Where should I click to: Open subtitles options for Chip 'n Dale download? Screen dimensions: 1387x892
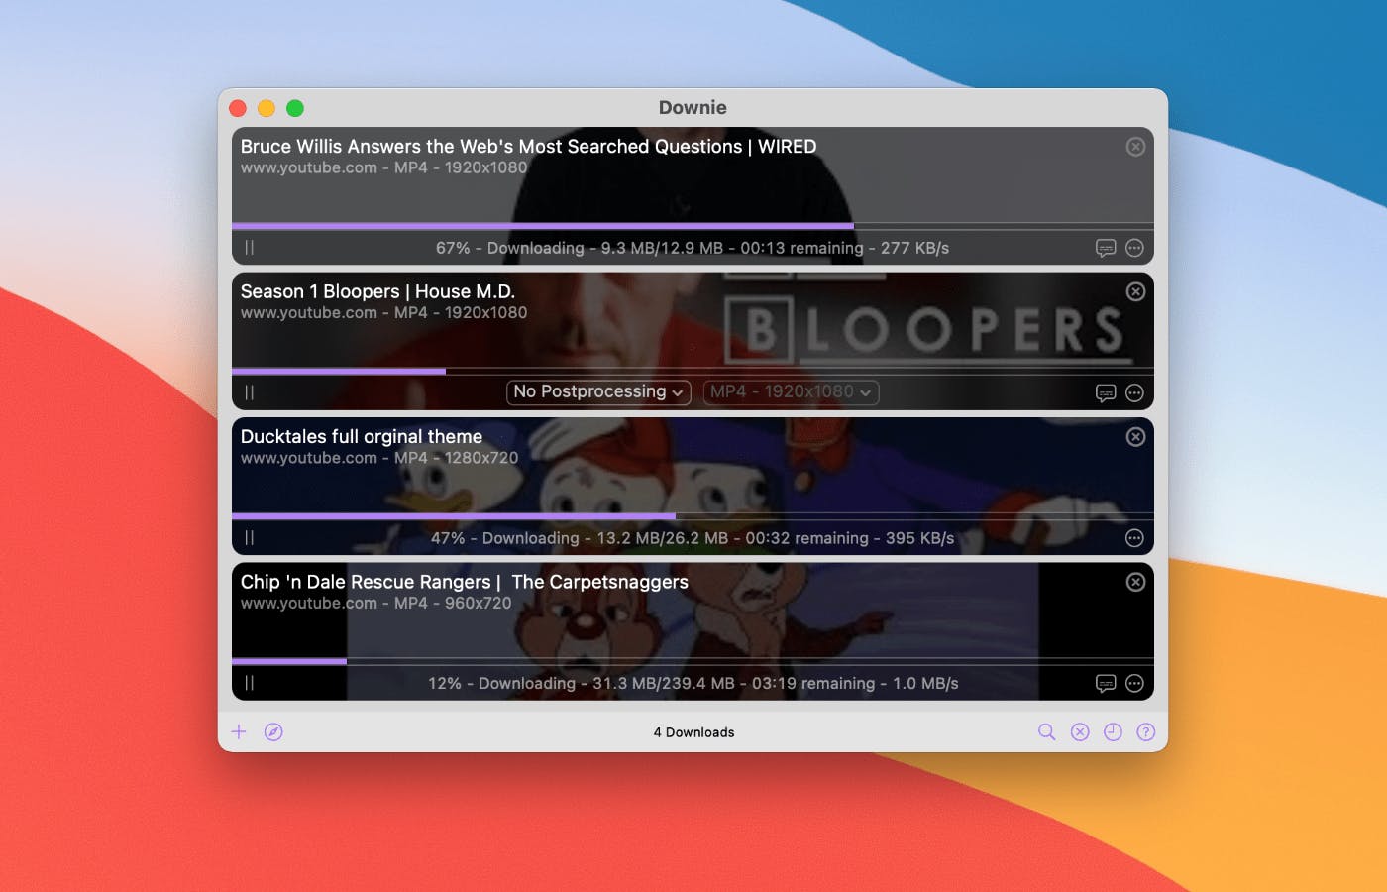point(1106,683)
